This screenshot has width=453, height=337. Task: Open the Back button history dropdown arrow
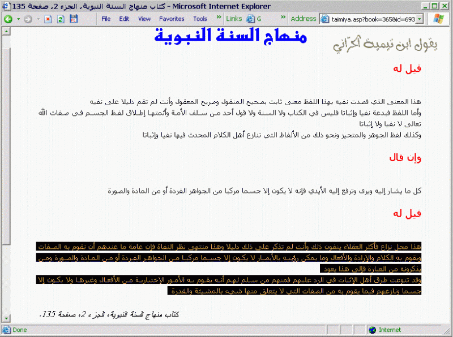coord(19,19)
